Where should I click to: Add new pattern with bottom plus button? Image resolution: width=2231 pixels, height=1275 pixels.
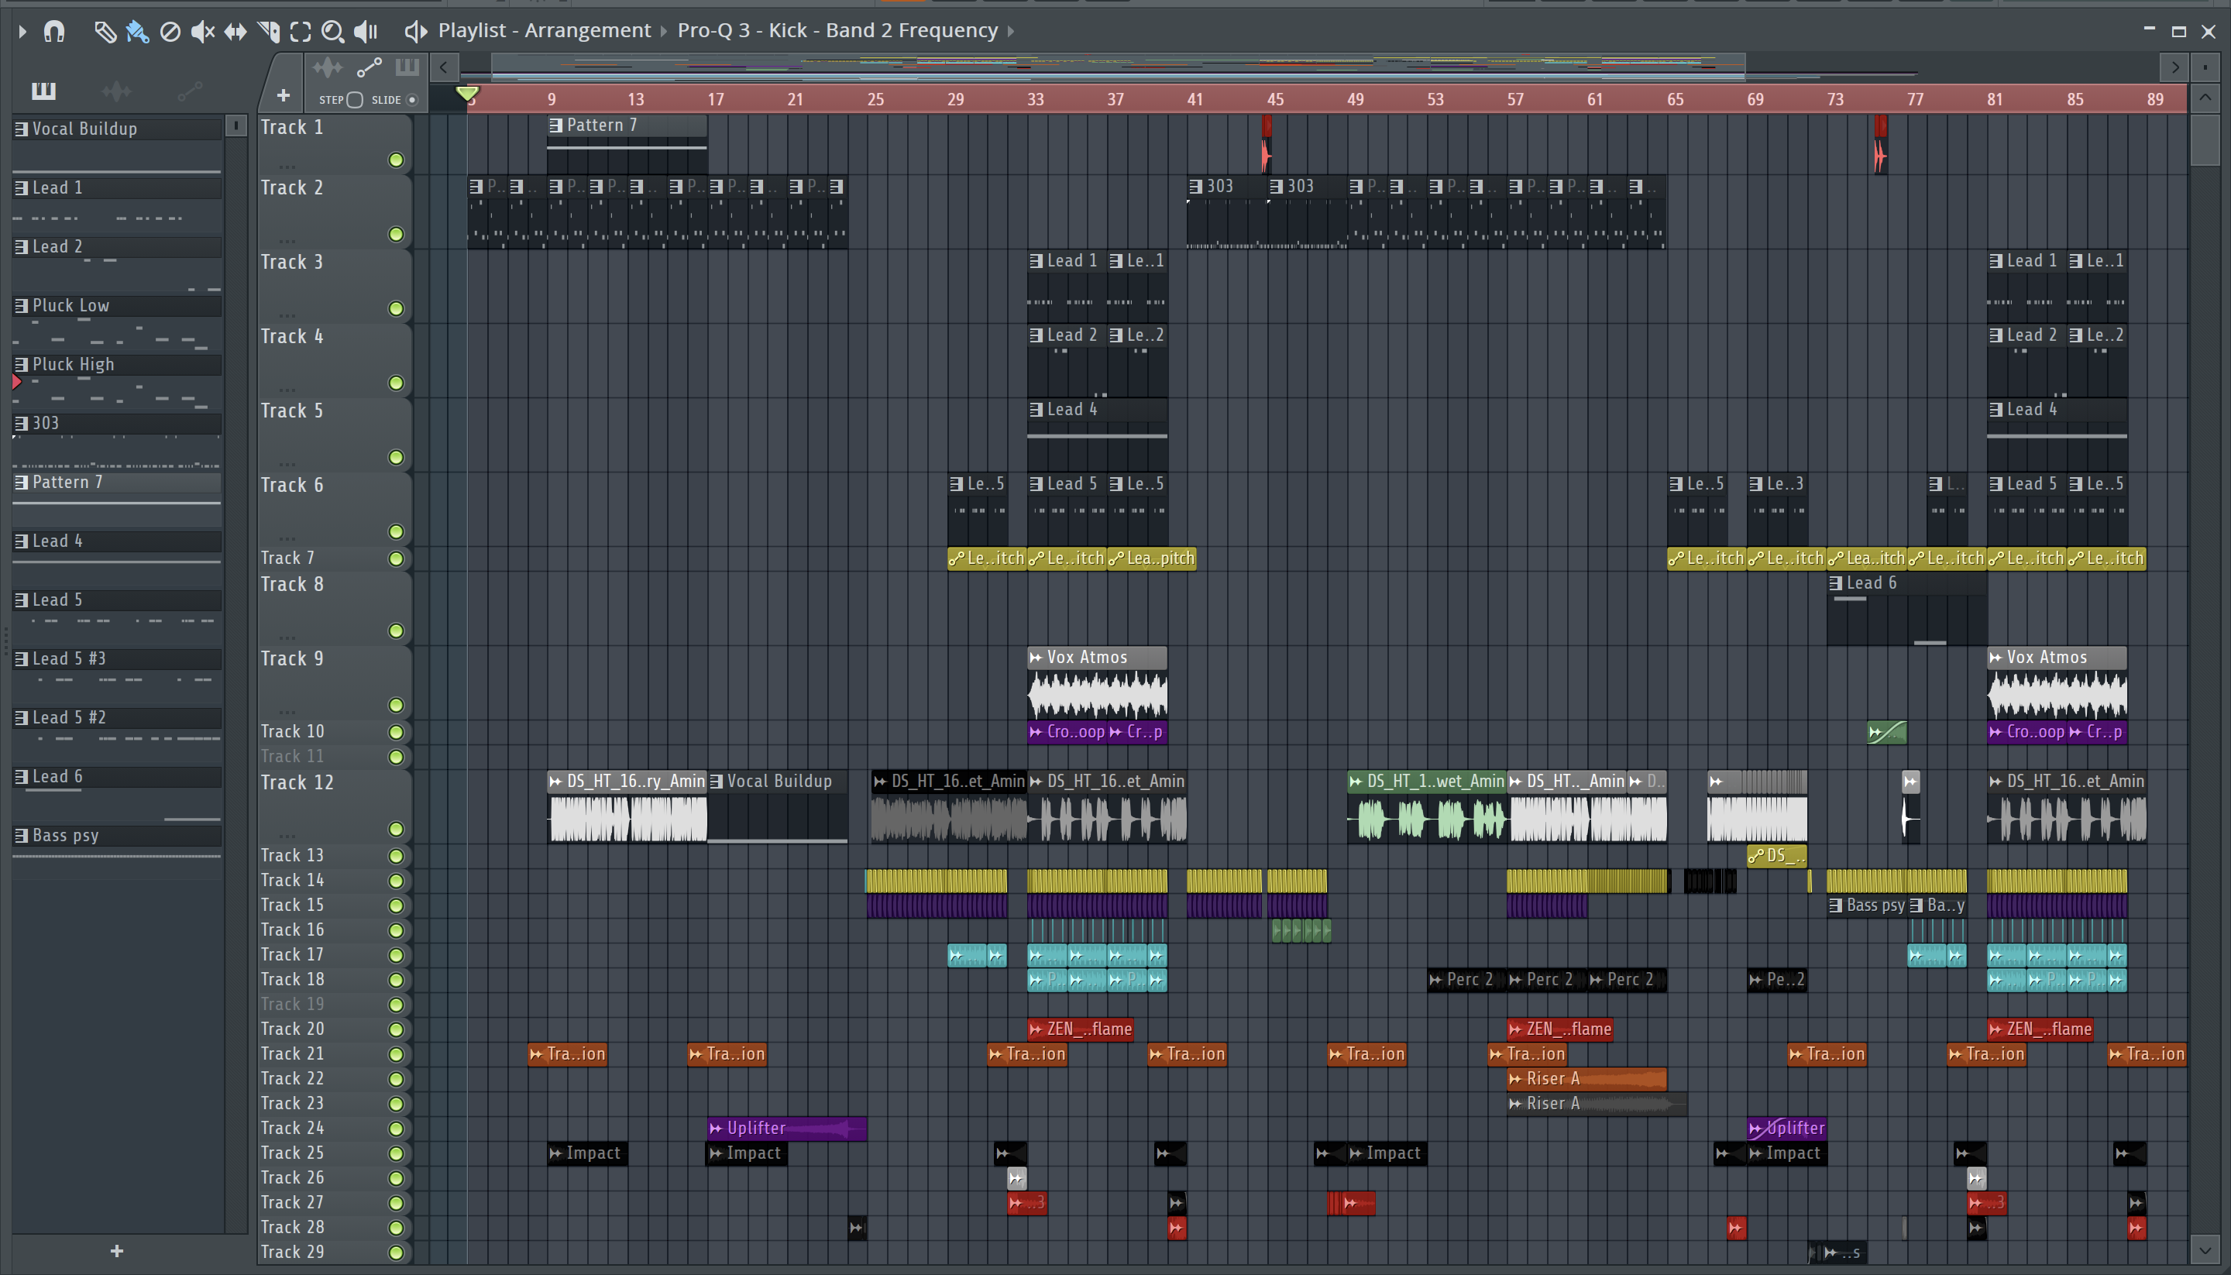tap(116, 1250)
